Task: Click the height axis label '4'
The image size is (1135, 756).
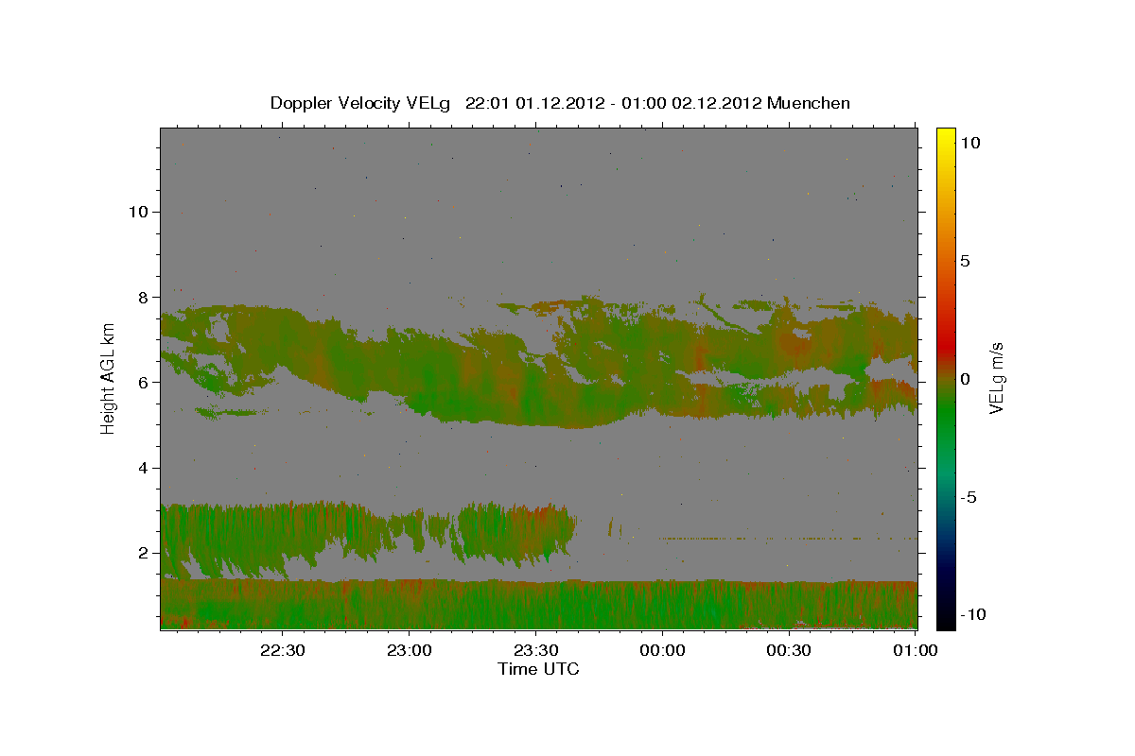Action: (142, 468)
